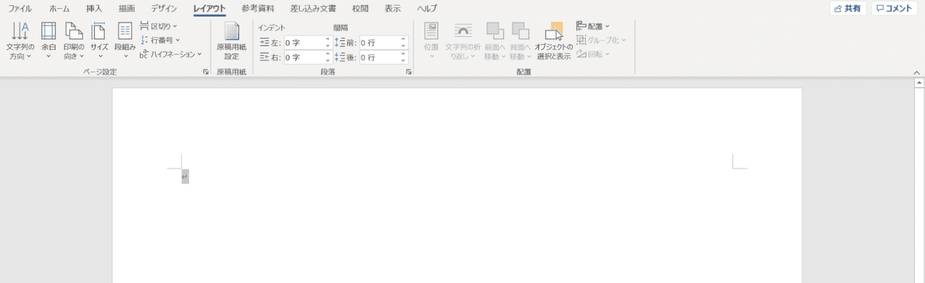Switch to the 描画 tab
The width and height of the screenshot is (925, 283).
coord(127,8)
